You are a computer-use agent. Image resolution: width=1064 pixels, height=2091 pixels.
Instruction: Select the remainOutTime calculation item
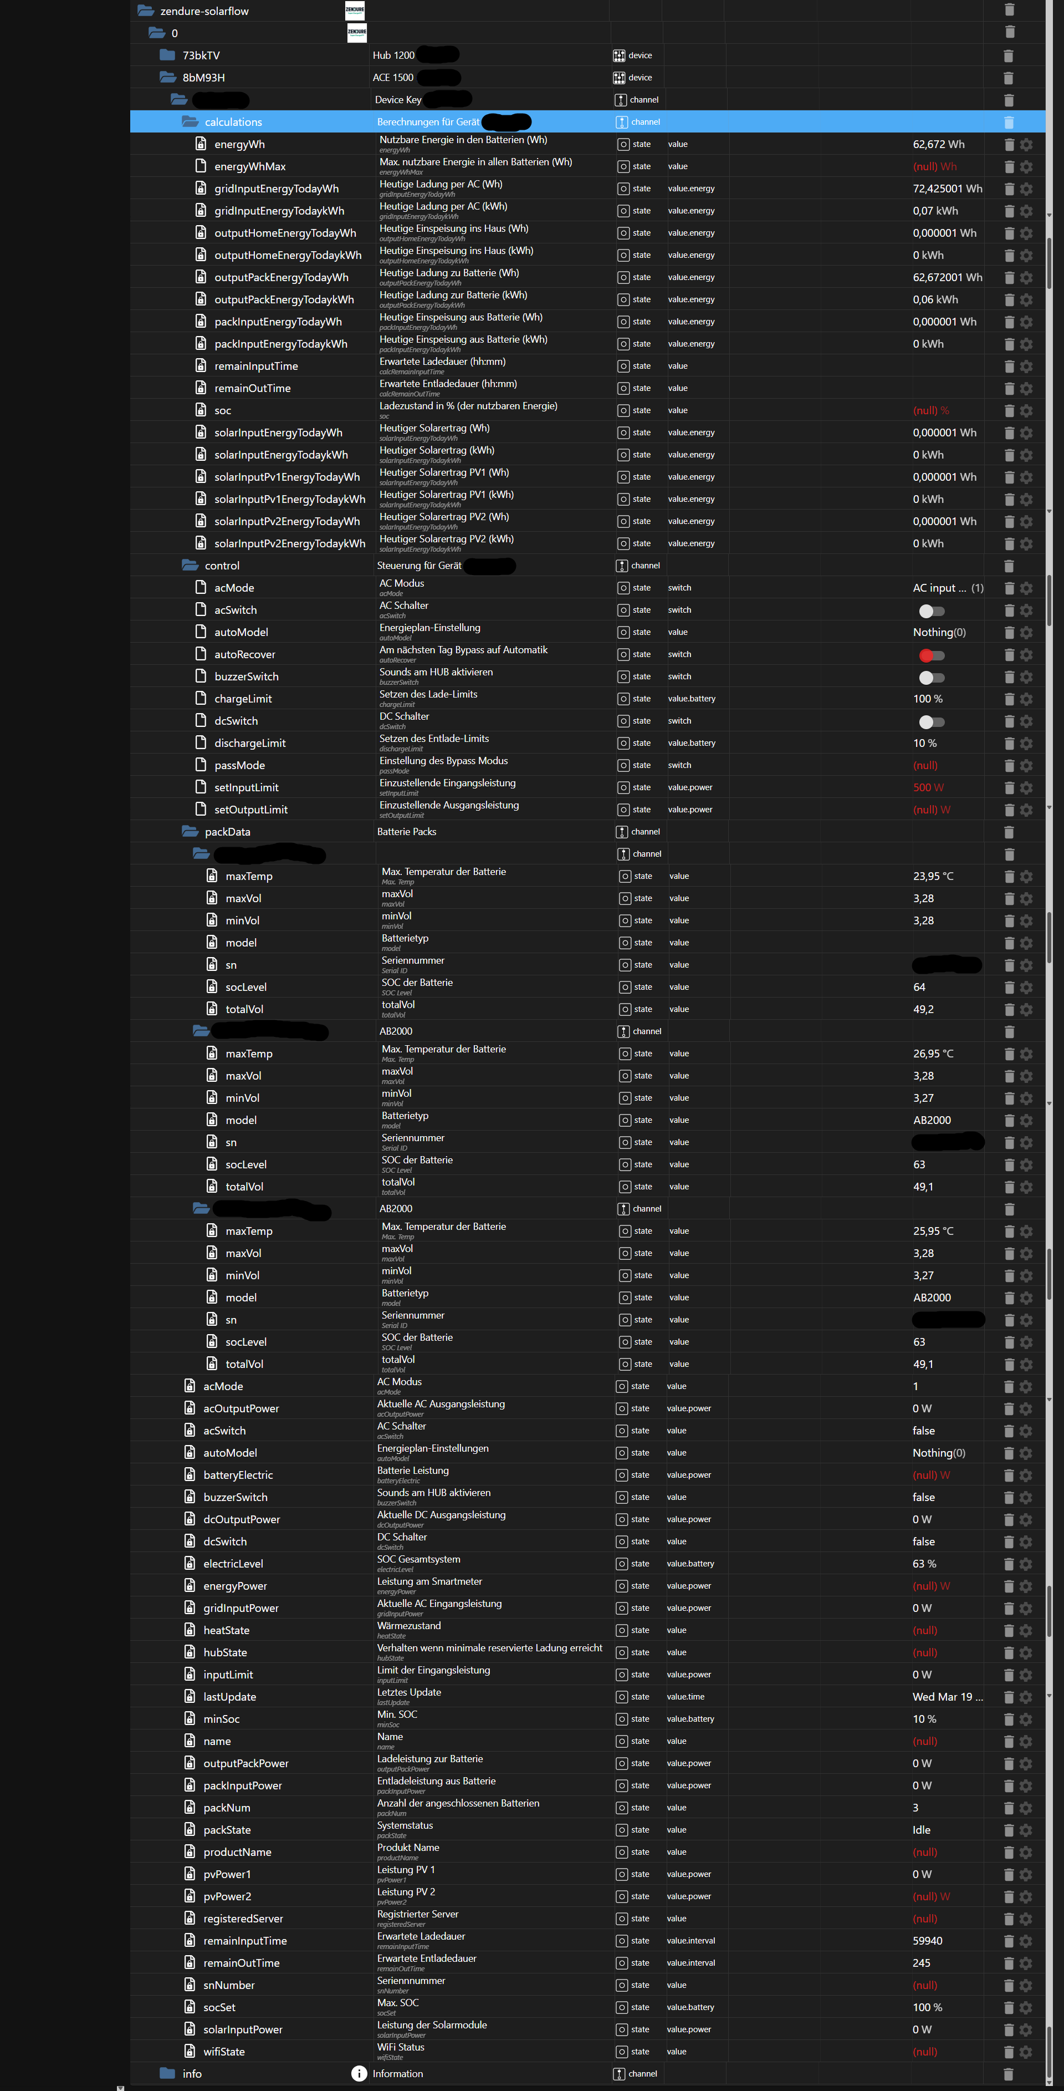(x=252, y=388)
